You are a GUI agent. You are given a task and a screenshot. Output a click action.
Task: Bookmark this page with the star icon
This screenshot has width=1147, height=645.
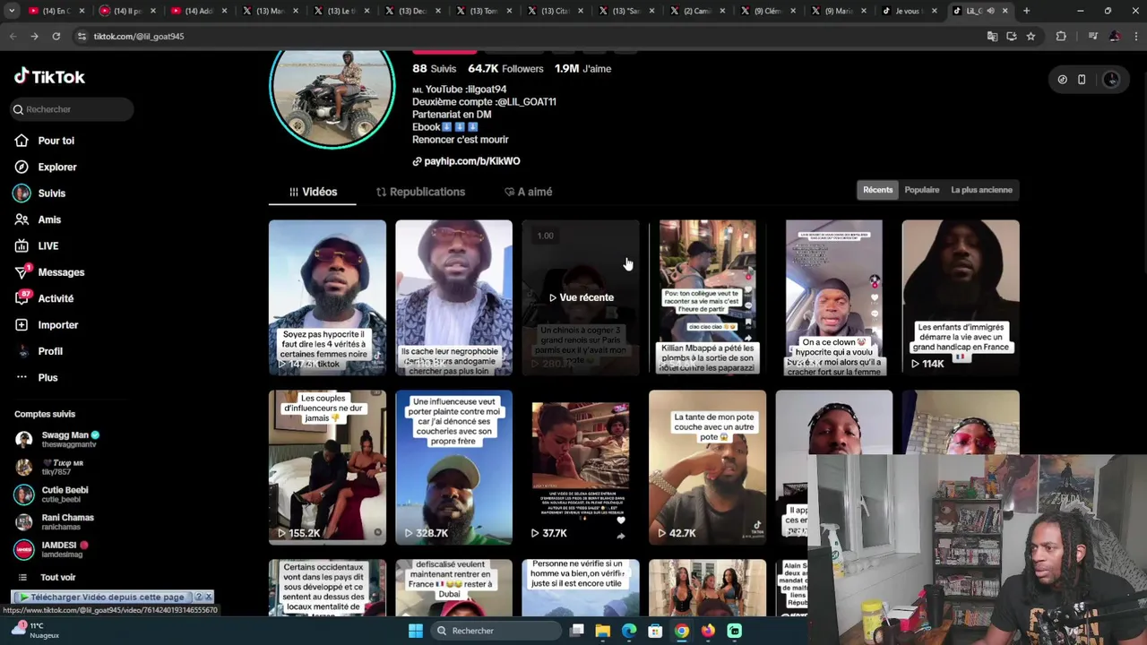click(1031, 36)
